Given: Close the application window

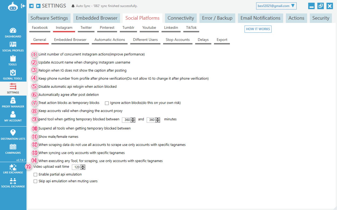Looking at the screenshot, I should tap(330, 6).
